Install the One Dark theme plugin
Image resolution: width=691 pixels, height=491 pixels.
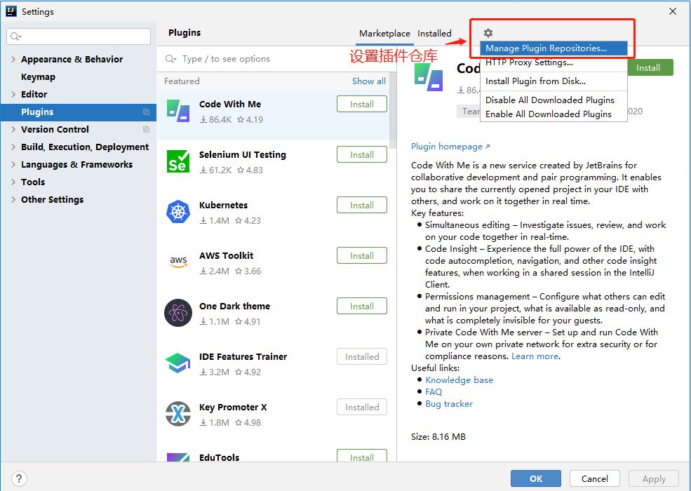pos(362,307)
